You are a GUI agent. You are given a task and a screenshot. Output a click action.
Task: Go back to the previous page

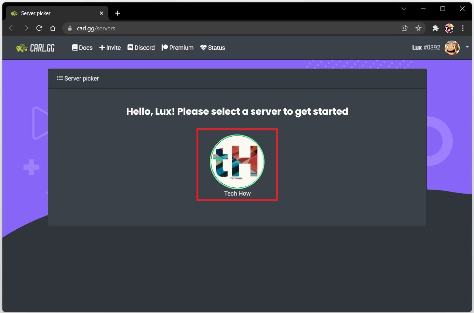pos(12,28)
